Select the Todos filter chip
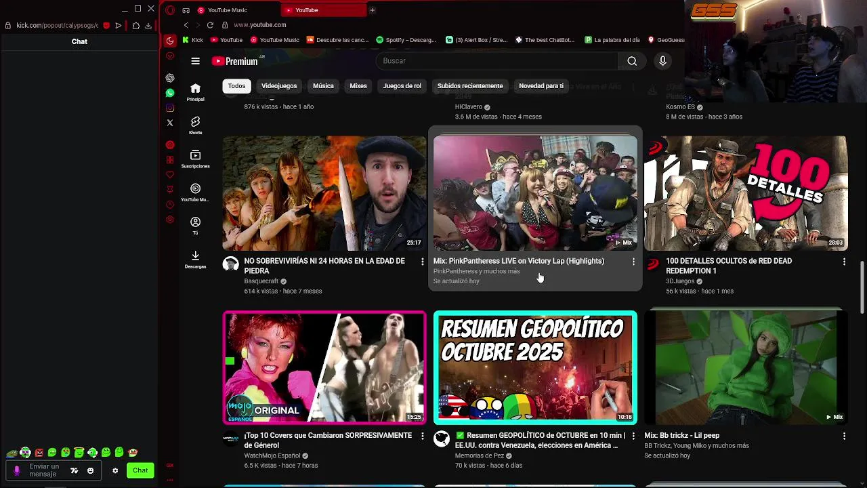This screenshot has width=867, height=488. 236,86
